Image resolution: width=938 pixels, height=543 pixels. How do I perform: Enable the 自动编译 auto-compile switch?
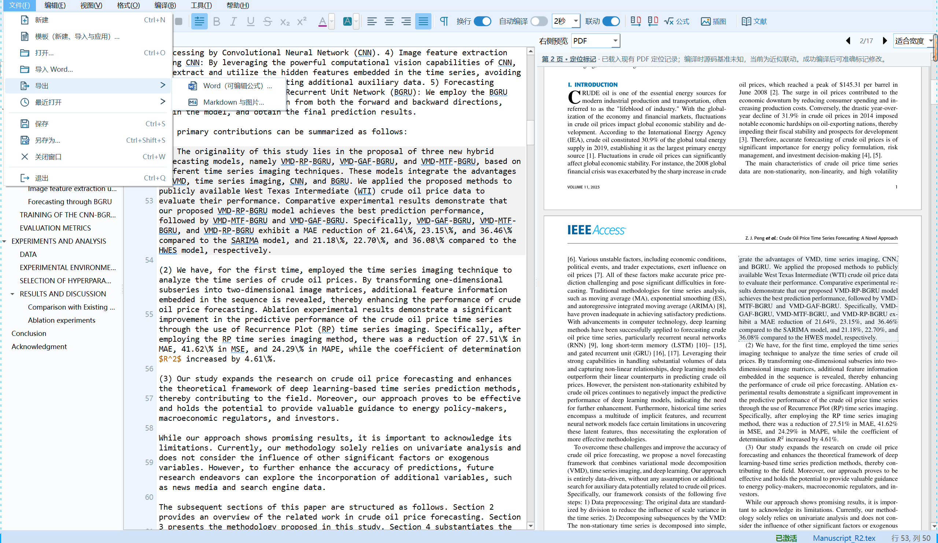(539, 22)
